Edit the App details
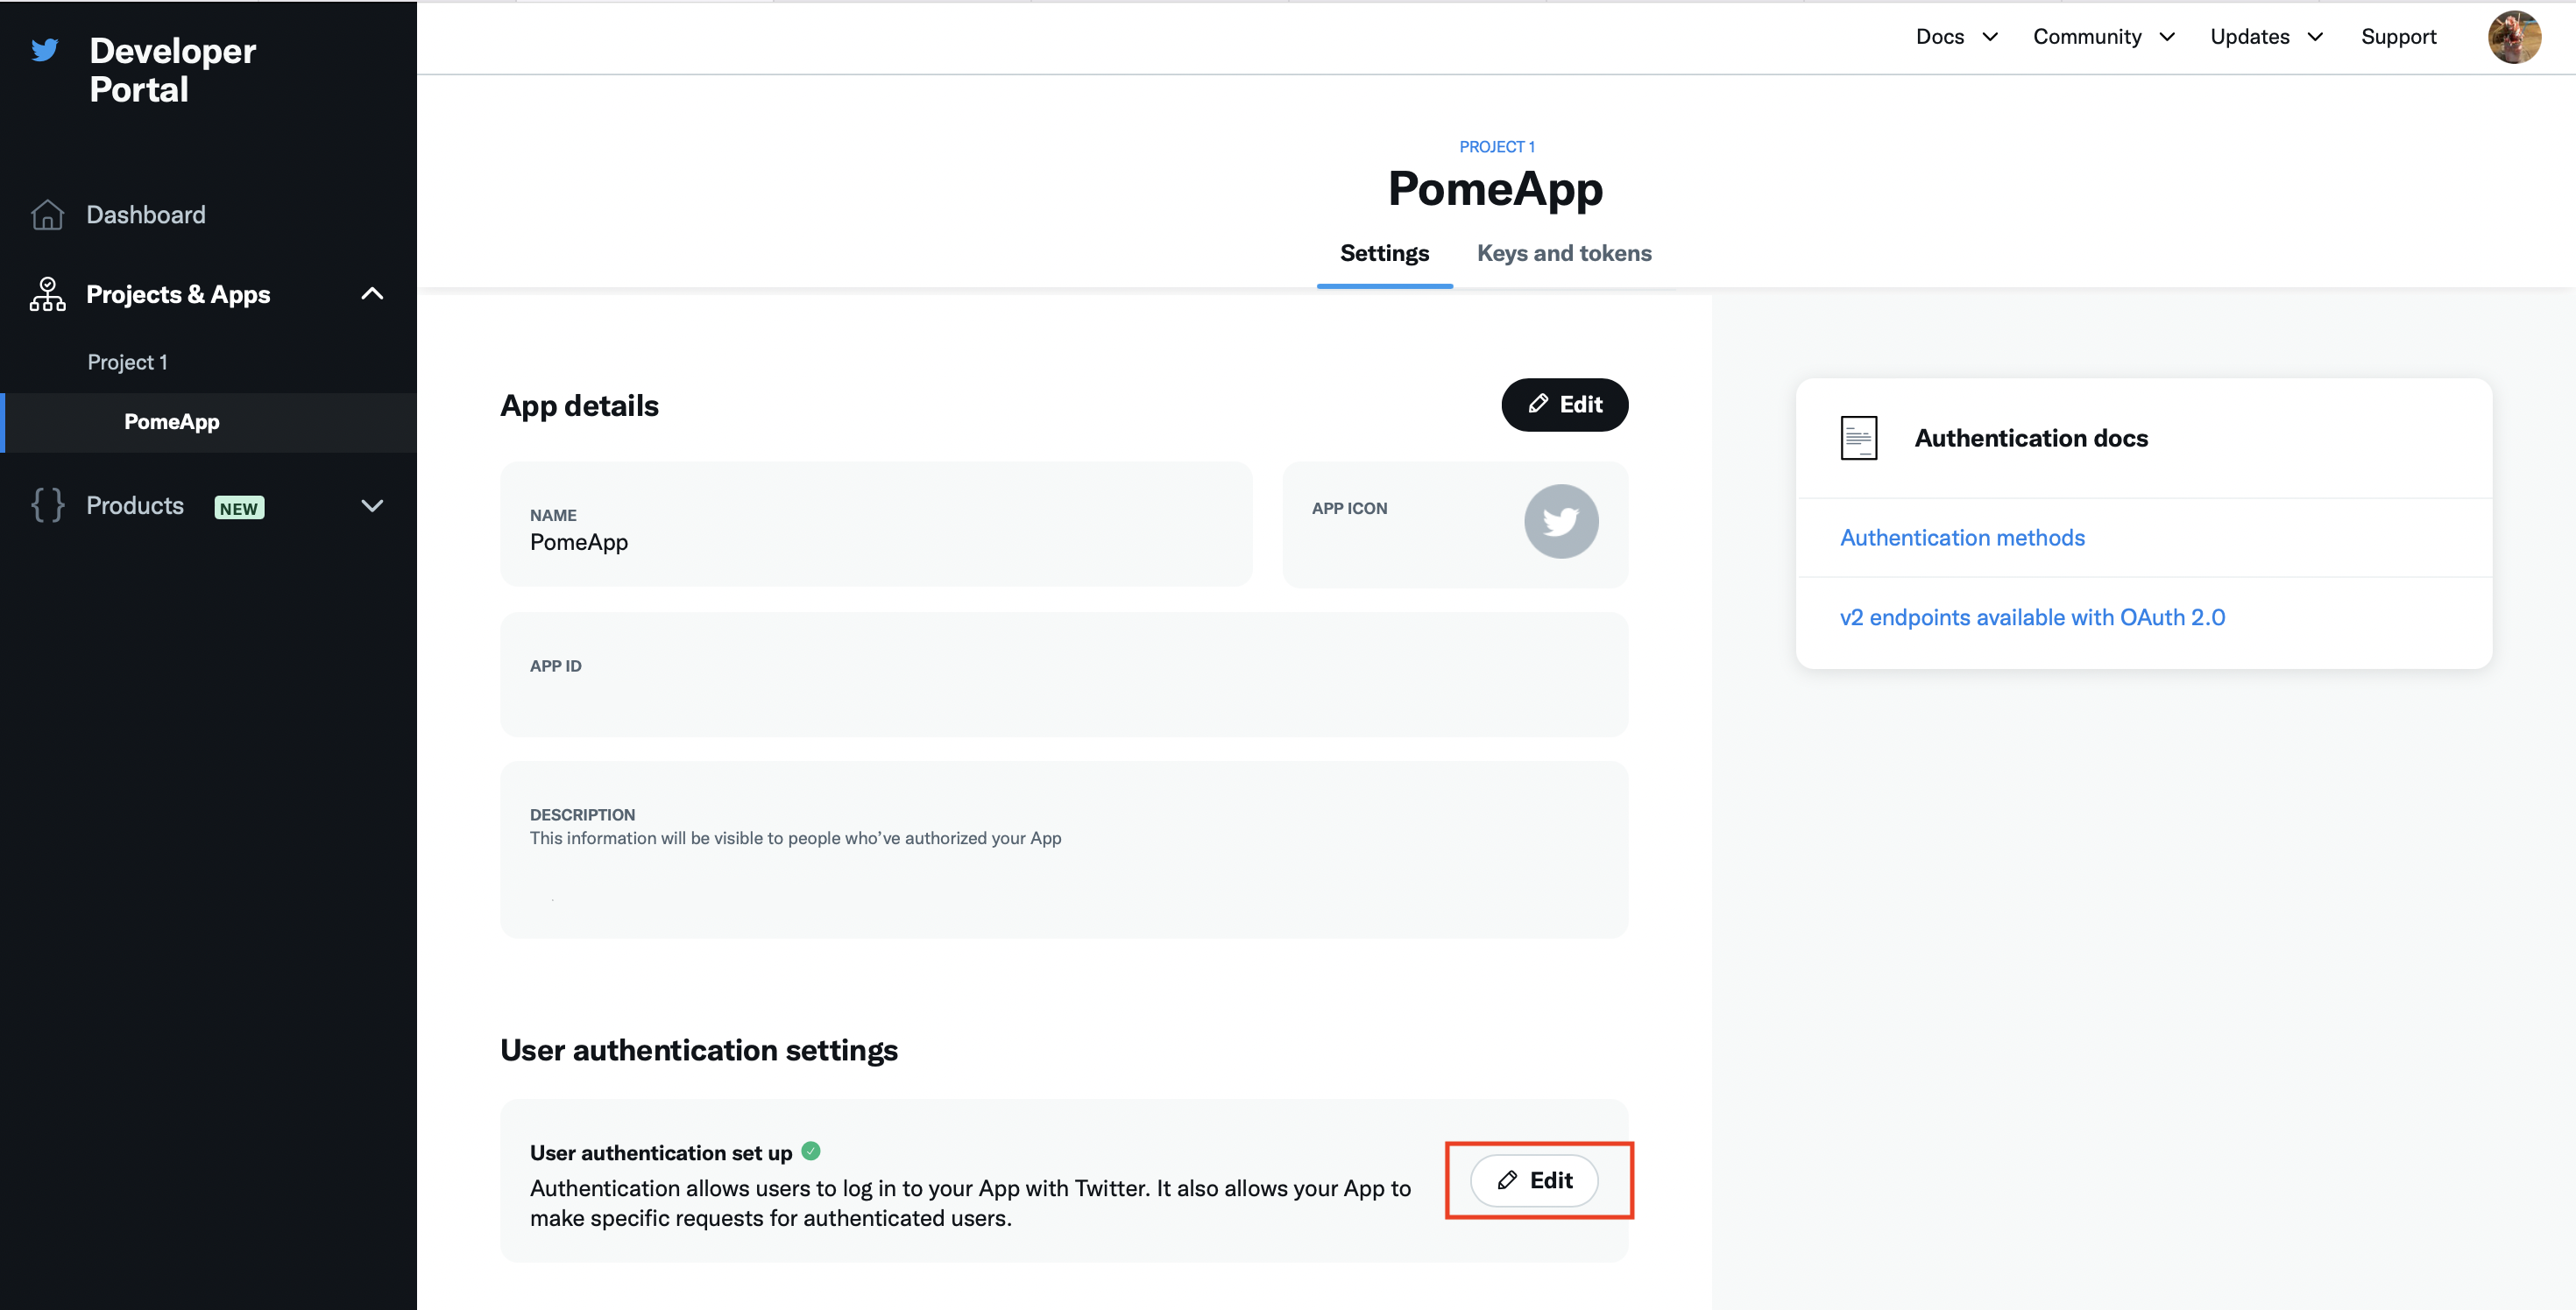Image resolution: width=2576 pixels, height=1310 pixels. (x=1564, y=405)
